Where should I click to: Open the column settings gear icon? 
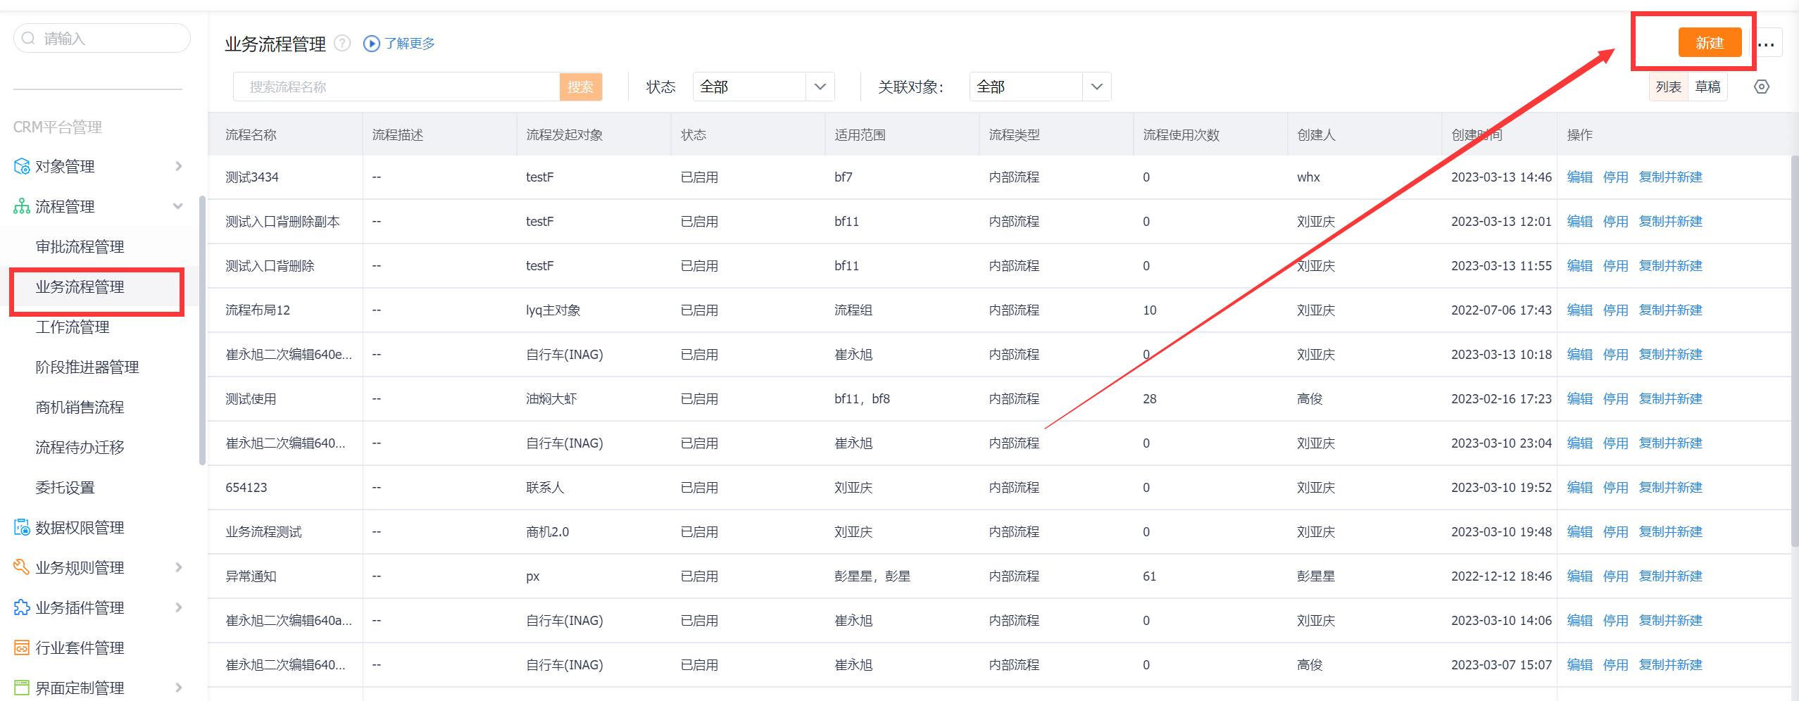pos(1761,87)
